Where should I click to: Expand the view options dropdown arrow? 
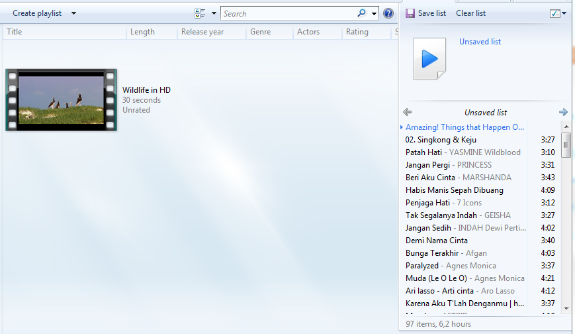tap(214, 13)
